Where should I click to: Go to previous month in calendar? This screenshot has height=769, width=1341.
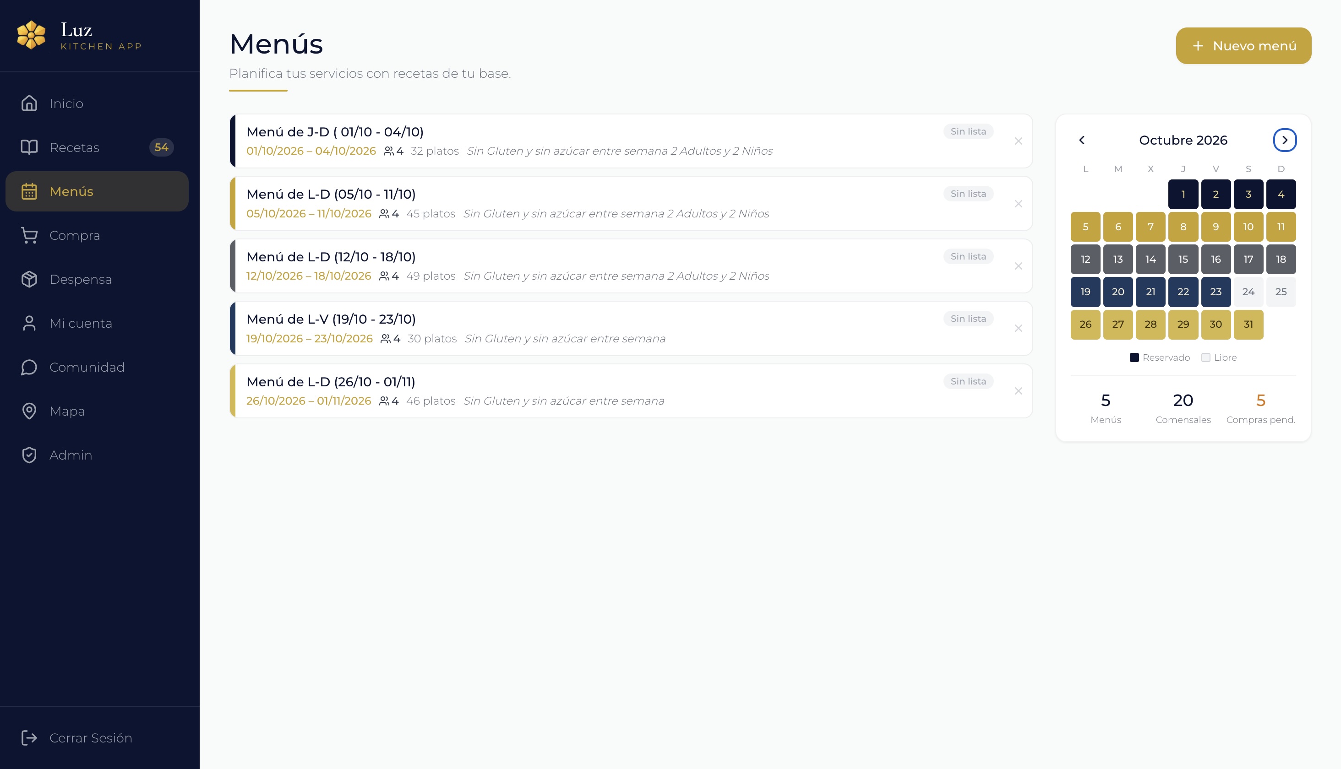point(1082,140)
